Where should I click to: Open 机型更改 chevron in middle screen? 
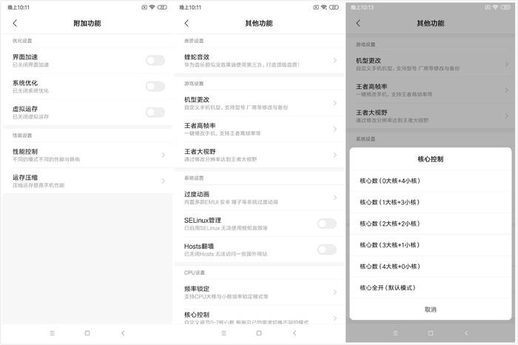(335, 103)
